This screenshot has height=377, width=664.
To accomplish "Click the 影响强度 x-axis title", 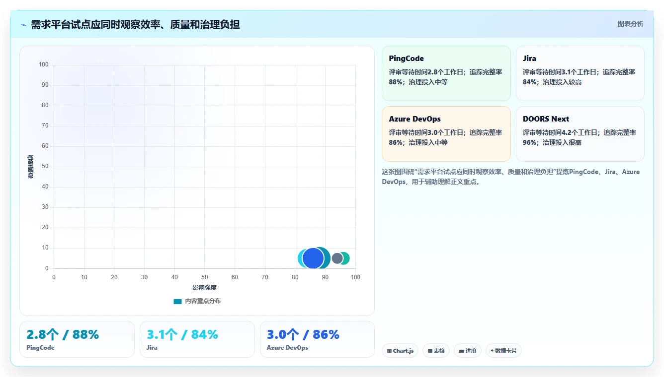I will click(x=205, y=288).
